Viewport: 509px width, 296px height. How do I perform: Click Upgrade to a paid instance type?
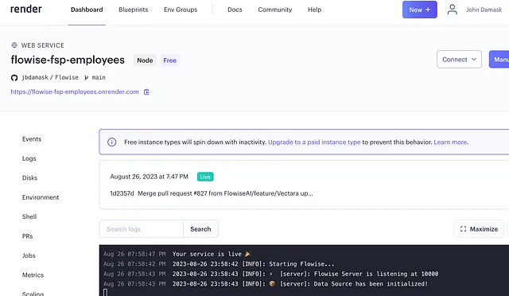pos(314,142)
